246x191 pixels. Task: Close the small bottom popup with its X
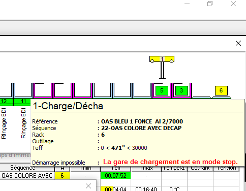tap(88, 186)
